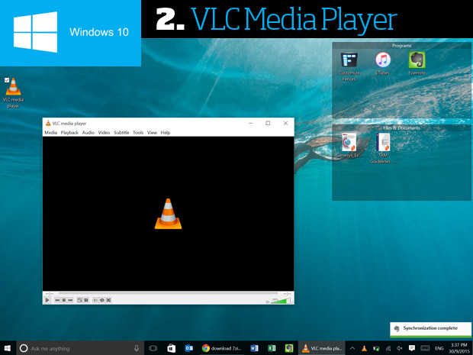The height and width of the screenshot is (355, 473).
Task: Open the Windows Start menu
Action: 8,348
